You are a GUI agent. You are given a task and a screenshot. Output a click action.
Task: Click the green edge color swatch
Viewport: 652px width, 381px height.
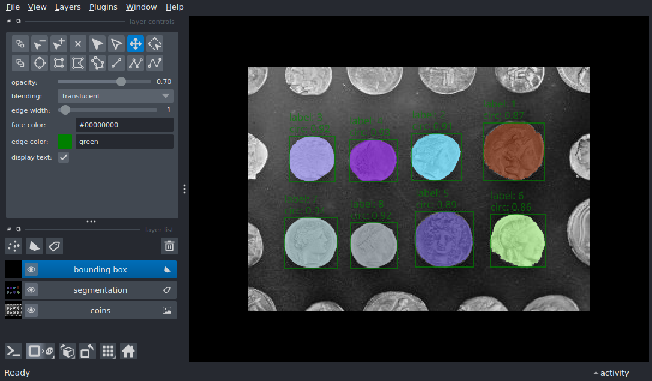pos(64,142)
